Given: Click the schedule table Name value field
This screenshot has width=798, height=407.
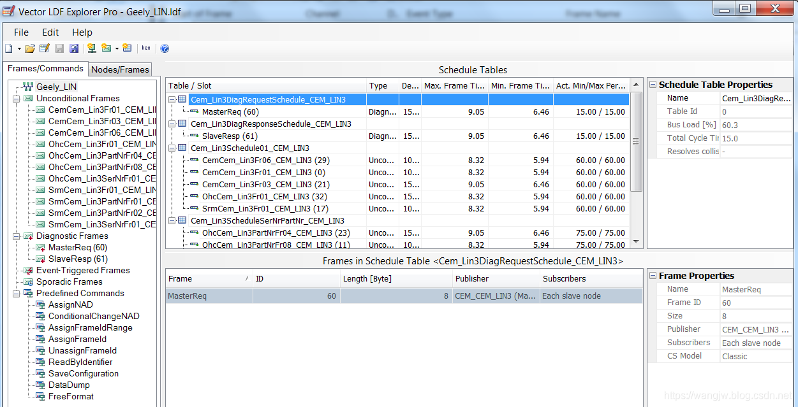Looking at the screenshot, I should click(757, 99).
